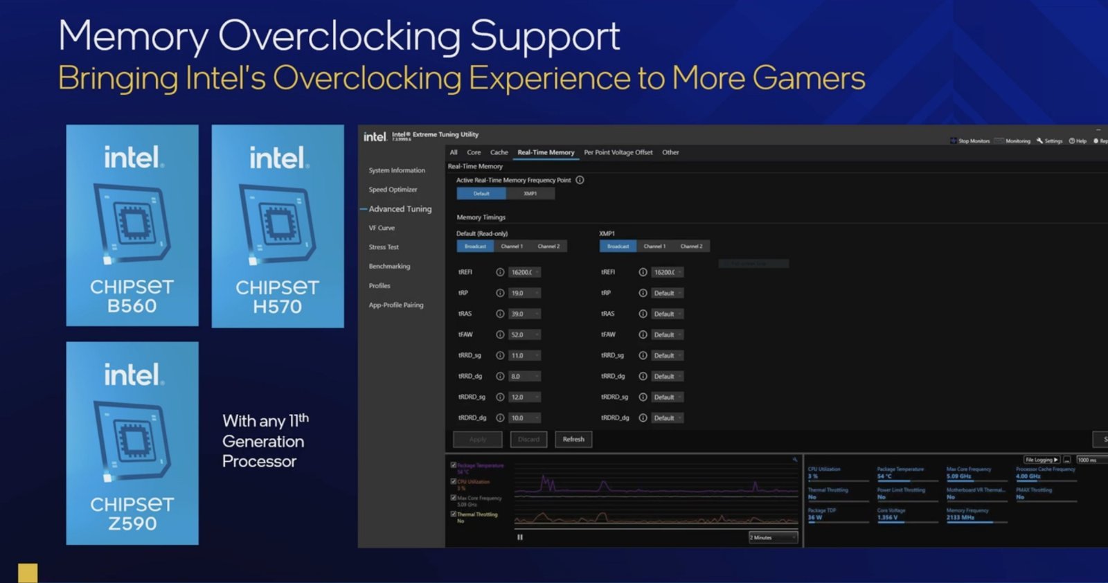Show info icon for Default tRP
The image size is (1108, 583).
pyautogui.click(x=500, y=293)
